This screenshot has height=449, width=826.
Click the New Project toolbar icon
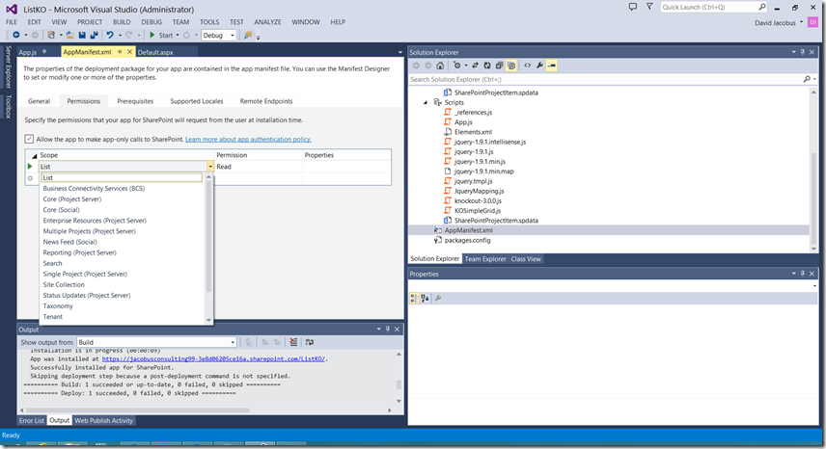pyautogui.click(x=51, y=36)
